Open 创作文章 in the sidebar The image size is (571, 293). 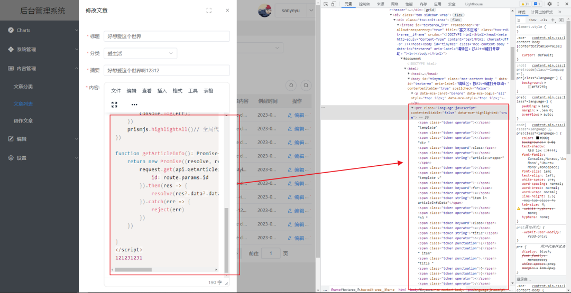(23, 121)
